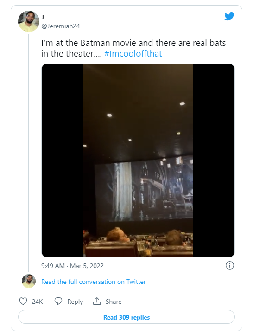The width and height of the screenshot is (253, 334).
Task: Click the black left margin of video
Action: tap(63, 161)
